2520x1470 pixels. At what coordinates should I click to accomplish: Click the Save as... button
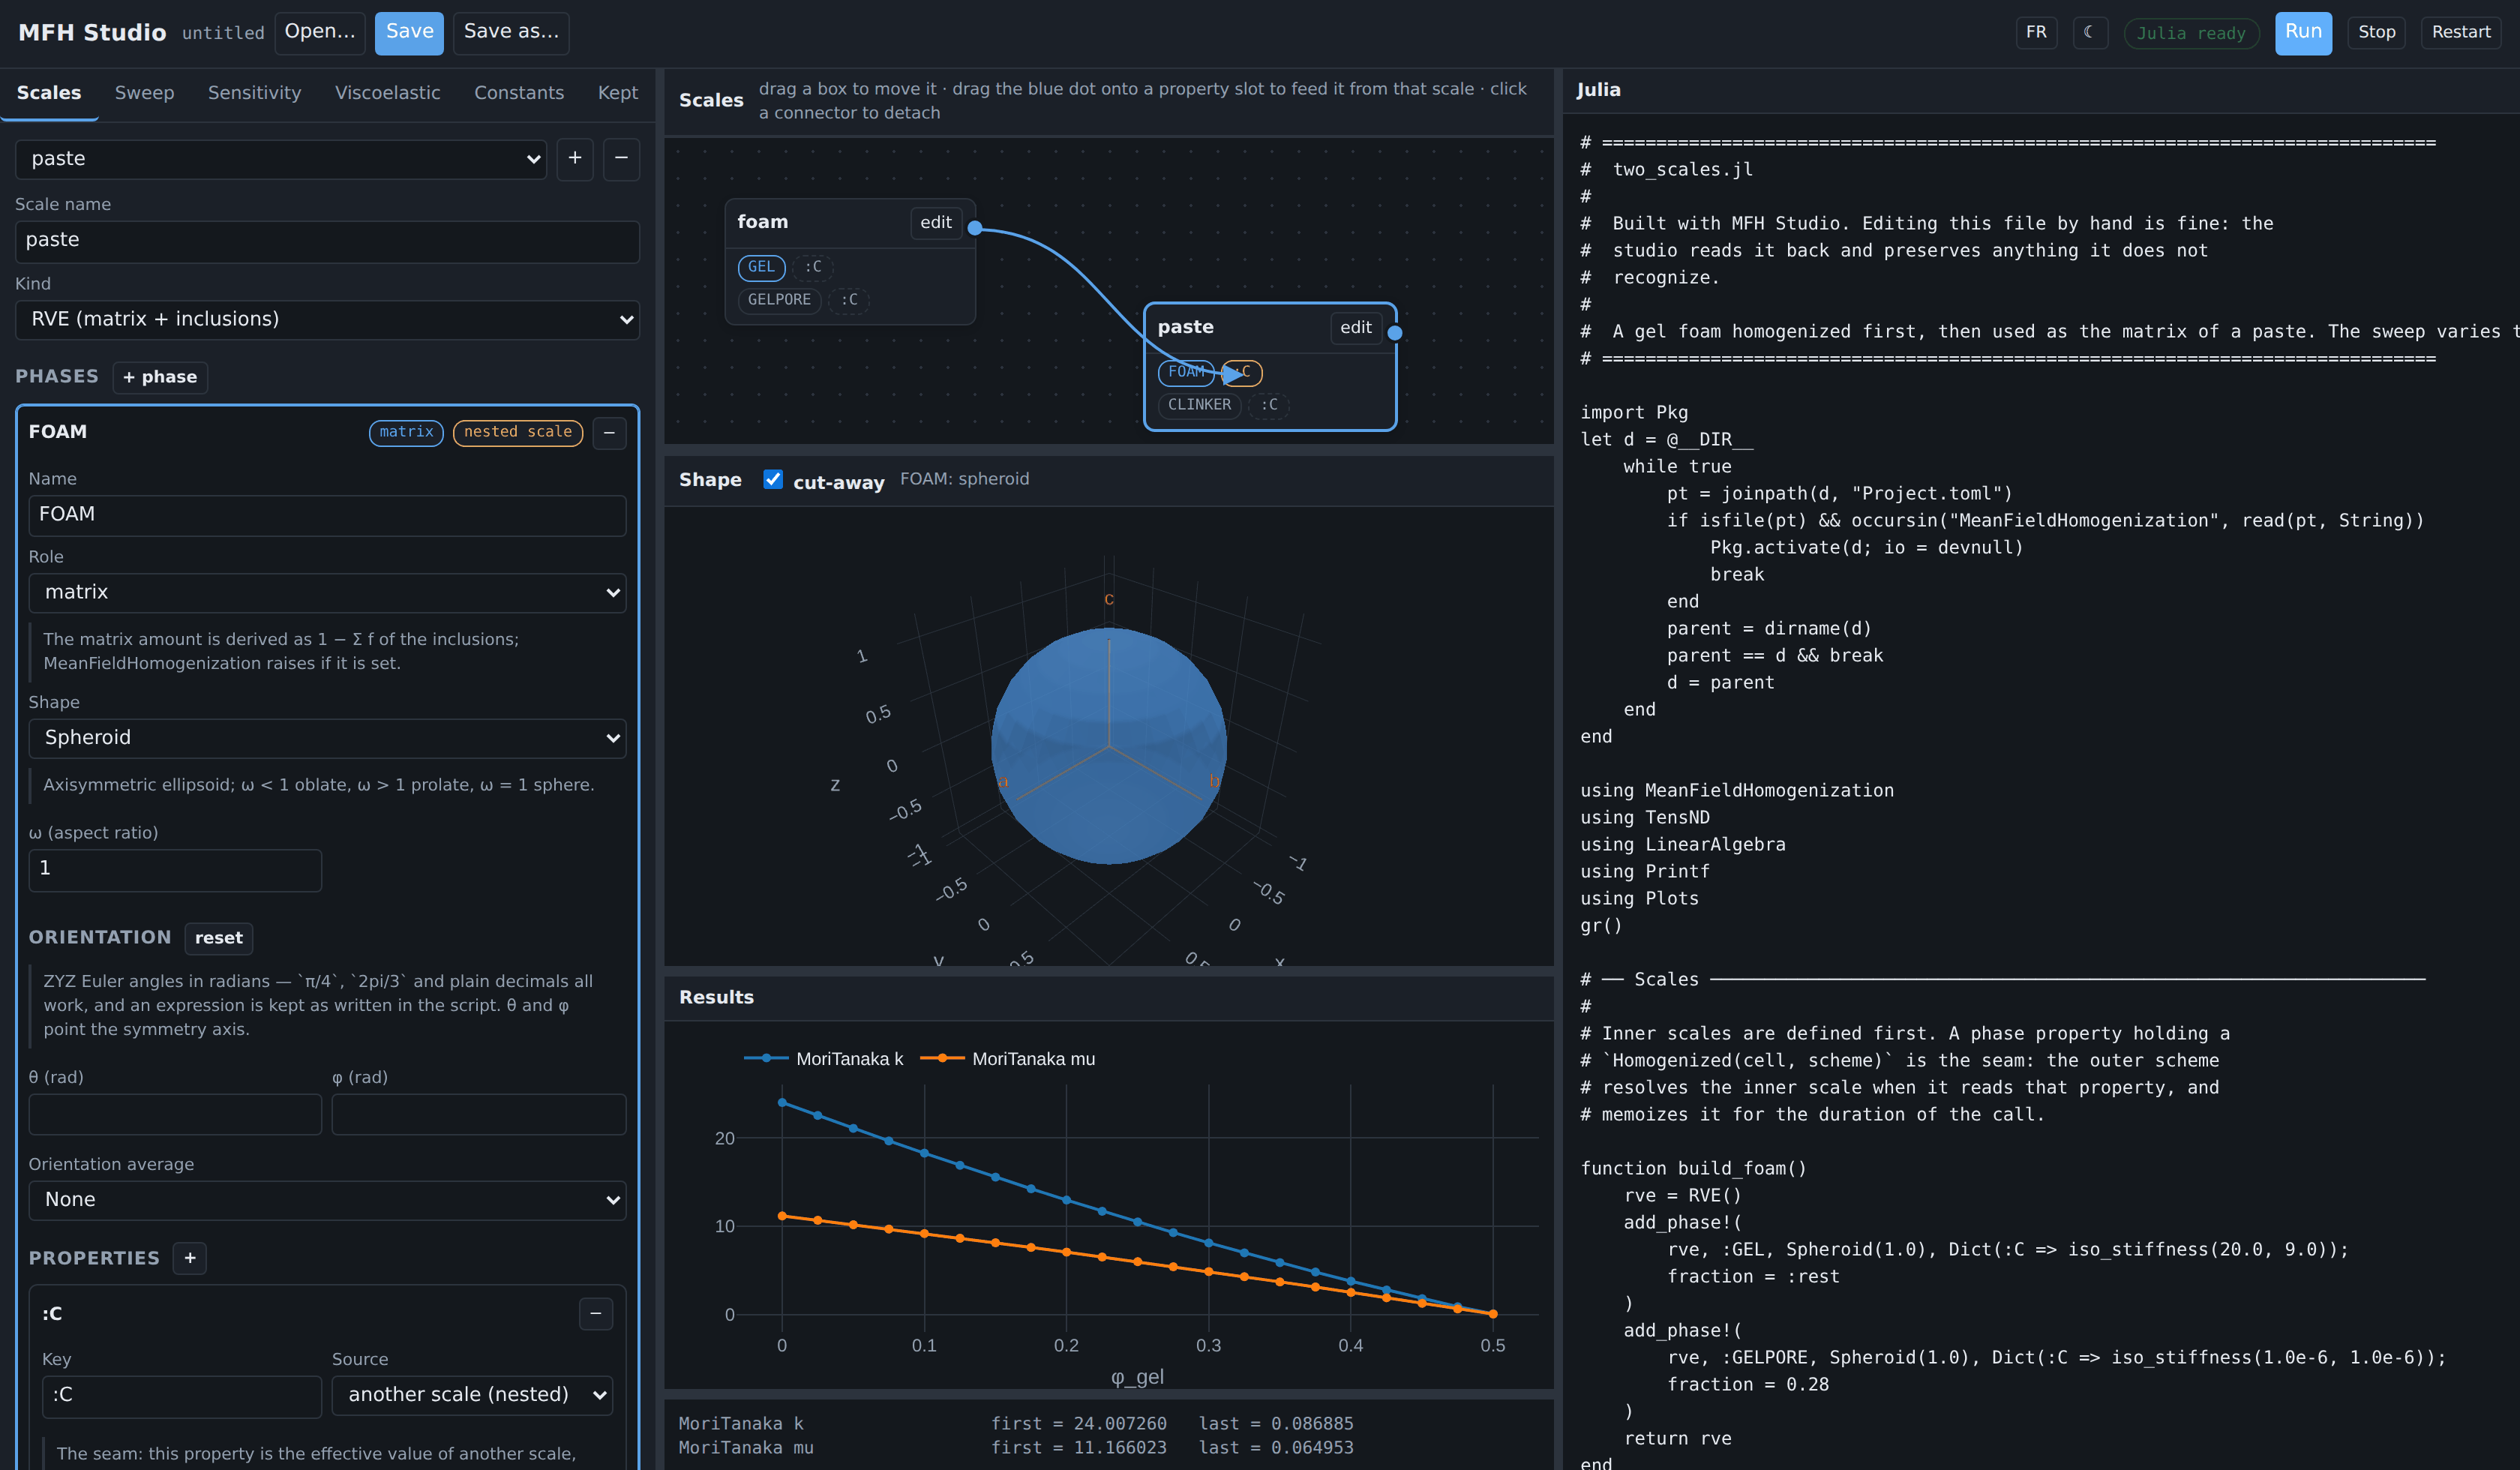click(x=511, y=33)
